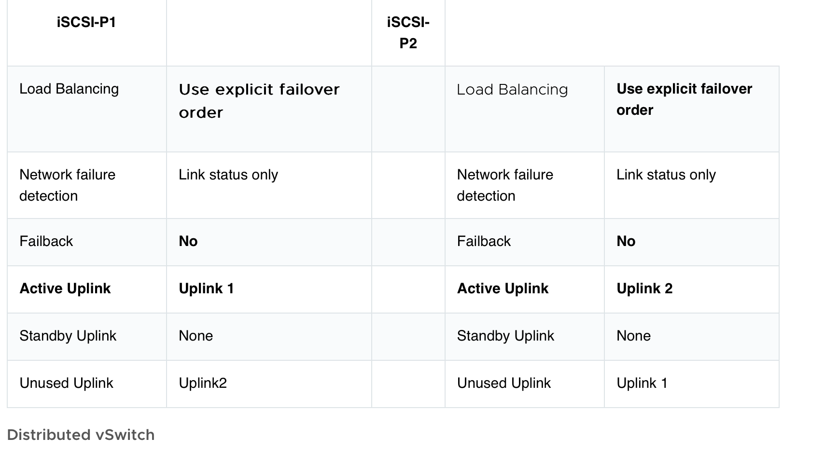Click the bold Uplink 1 active value

[206, 288]
